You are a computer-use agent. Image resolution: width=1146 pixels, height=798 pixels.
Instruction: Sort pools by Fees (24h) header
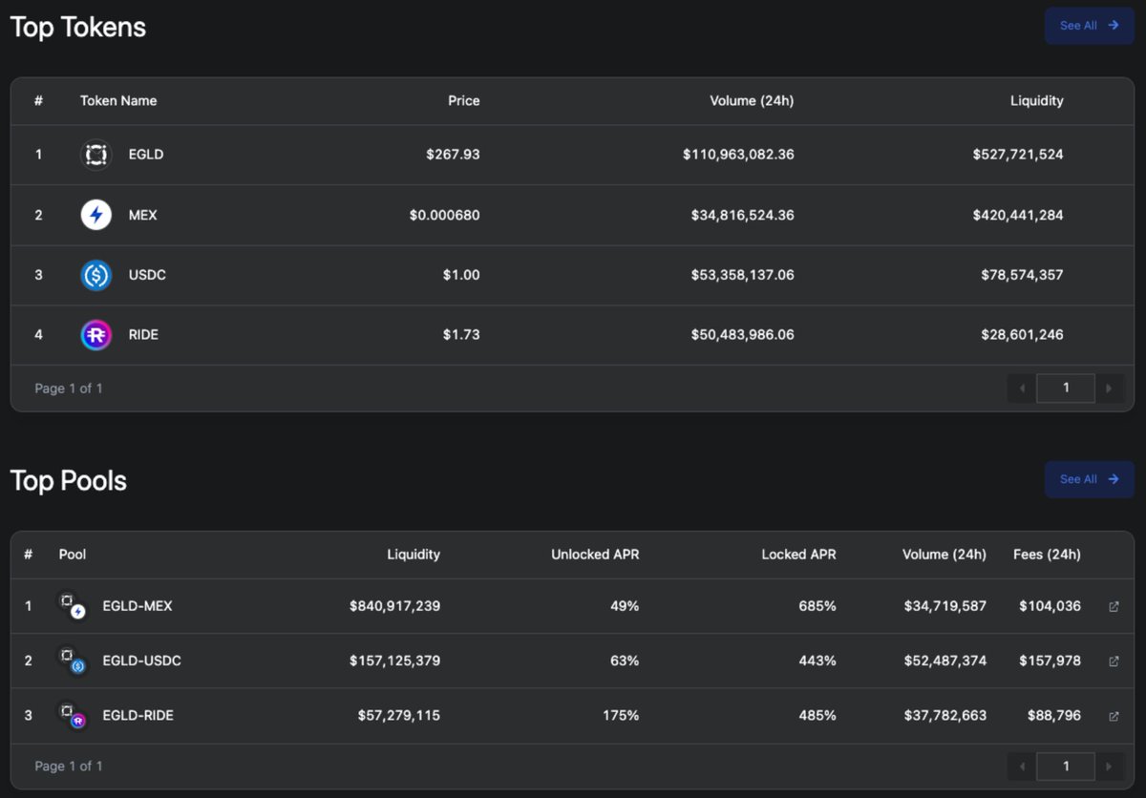pos(1047,555)
